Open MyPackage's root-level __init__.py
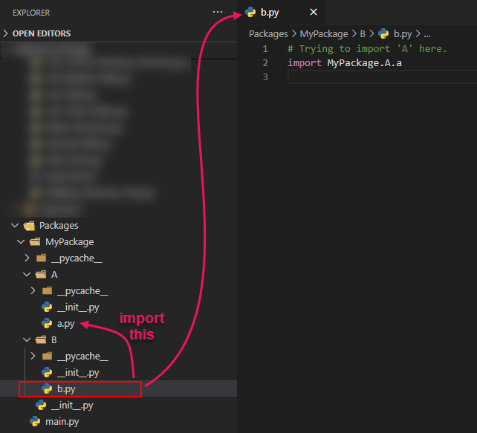The height and width of the screenshot is (433, 477). [72, 406]
